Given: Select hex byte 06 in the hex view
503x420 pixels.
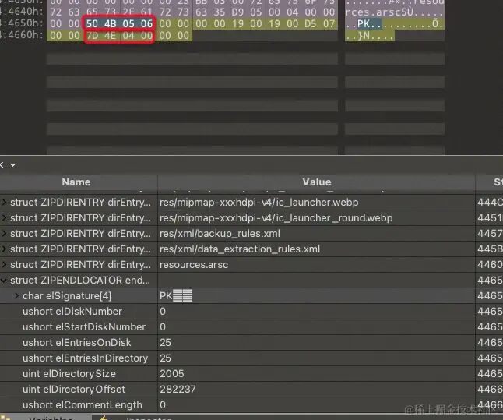Looking at the screenshot, I should [x=146, y=23].
